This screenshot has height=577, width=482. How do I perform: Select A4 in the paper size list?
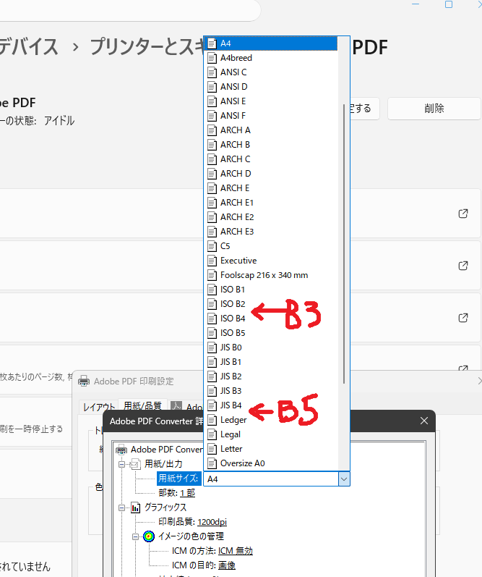[271, 43]
